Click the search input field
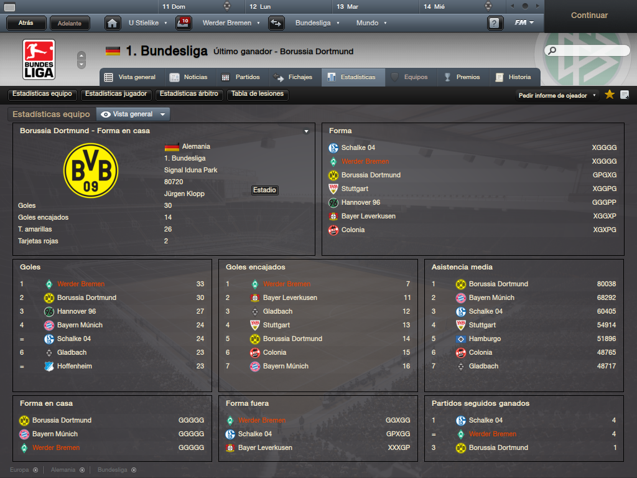The image size is (637, 478). point(587,51)
